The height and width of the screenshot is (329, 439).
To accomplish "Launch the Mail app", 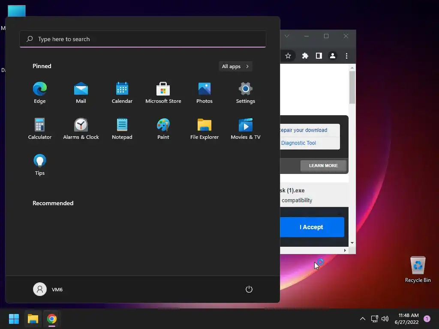I will [x=81, y=93].
